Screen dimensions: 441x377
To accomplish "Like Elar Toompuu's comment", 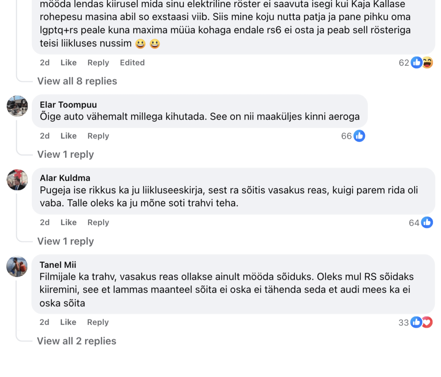I will (68, 136).
